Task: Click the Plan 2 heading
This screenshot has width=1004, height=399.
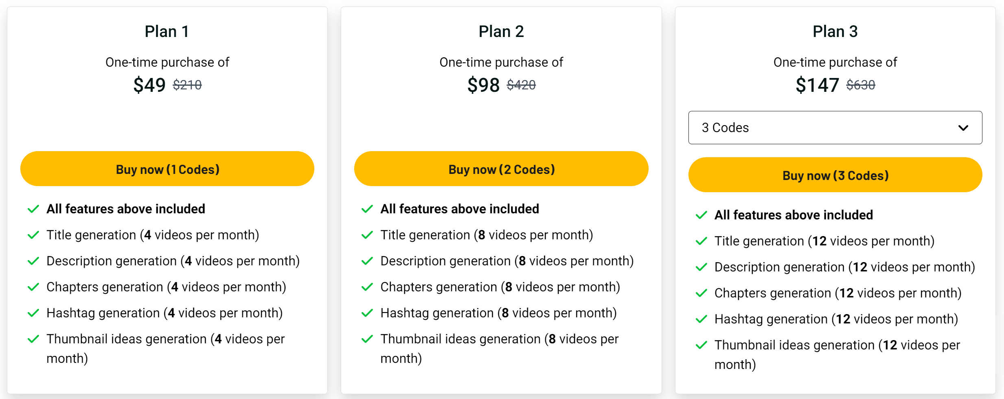Action: pos(501,32)
